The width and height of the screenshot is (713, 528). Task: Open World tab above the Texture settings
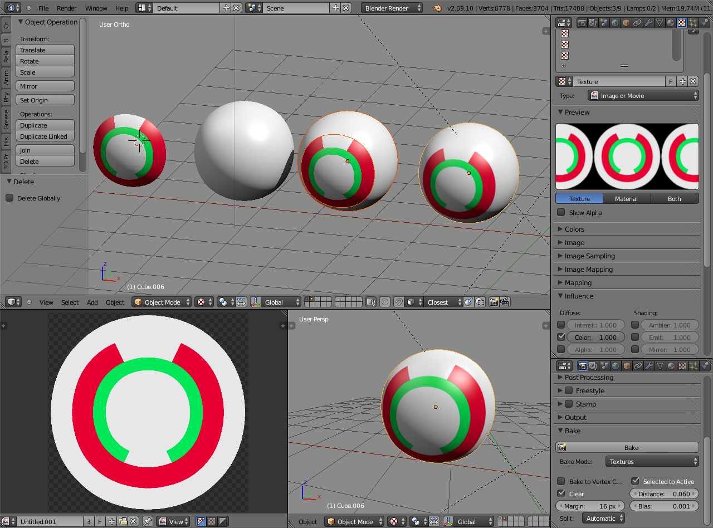pos(615,23)
